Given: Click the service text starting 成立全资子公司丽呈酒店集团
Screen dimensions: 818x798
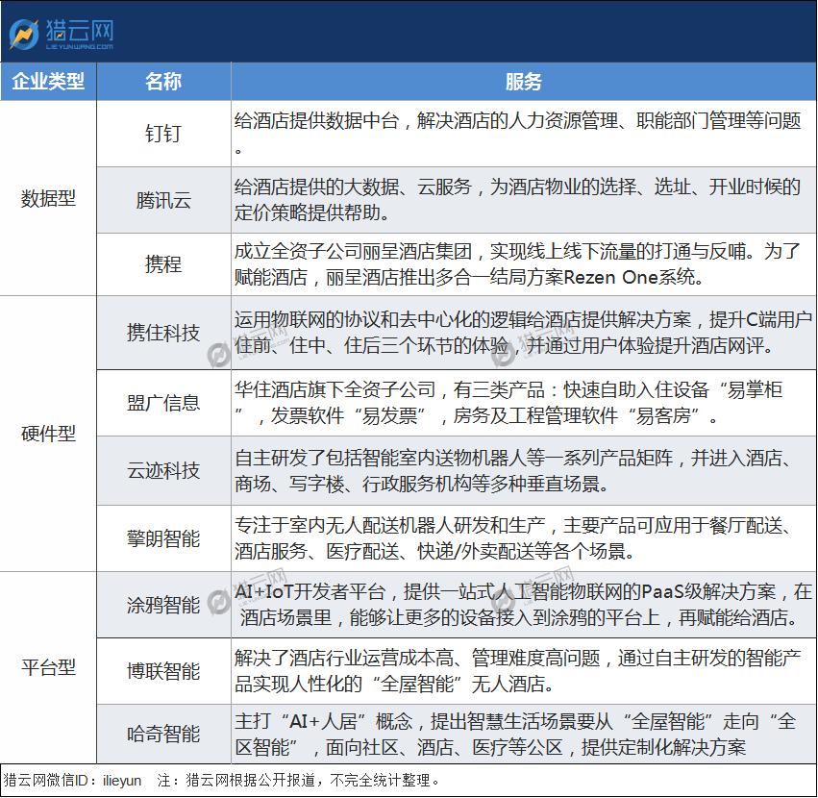Looking at the screenshot, I should click(x=517, y=264).
